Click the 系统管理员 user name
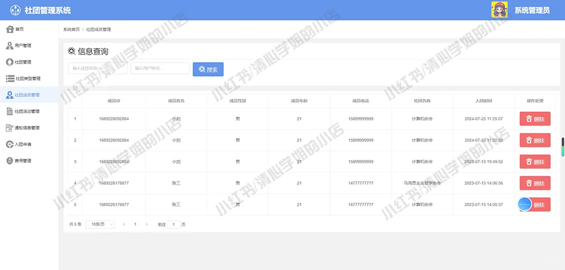 pos(532,10)
